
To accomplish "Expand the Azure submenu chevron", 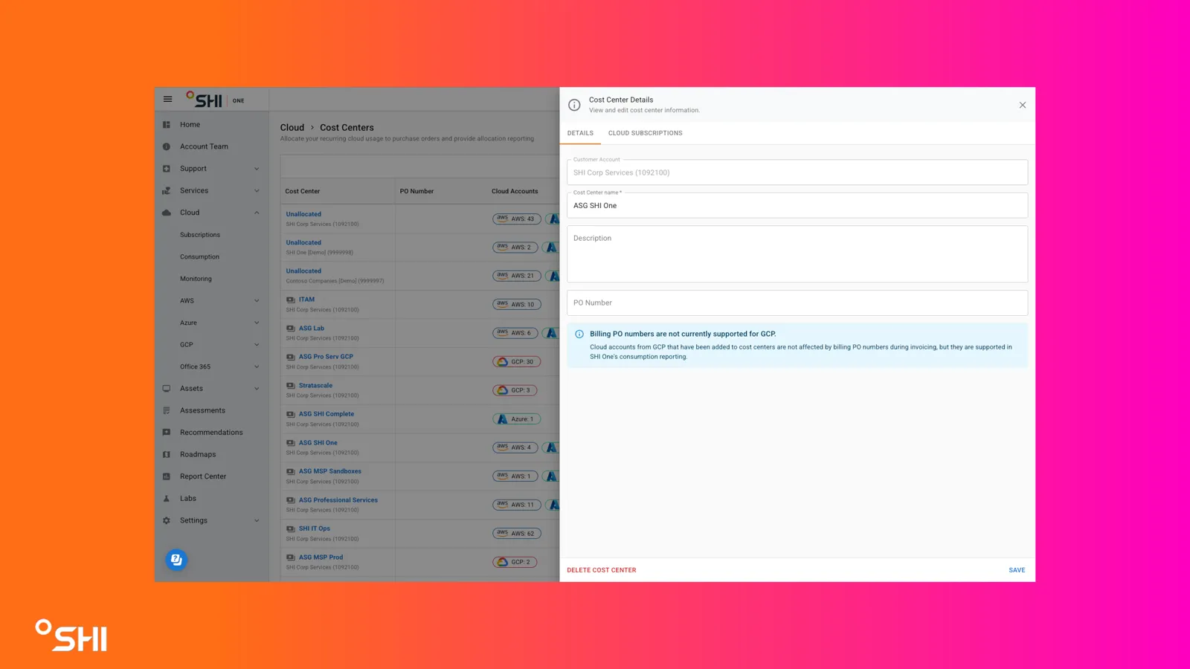I will 257,323.
